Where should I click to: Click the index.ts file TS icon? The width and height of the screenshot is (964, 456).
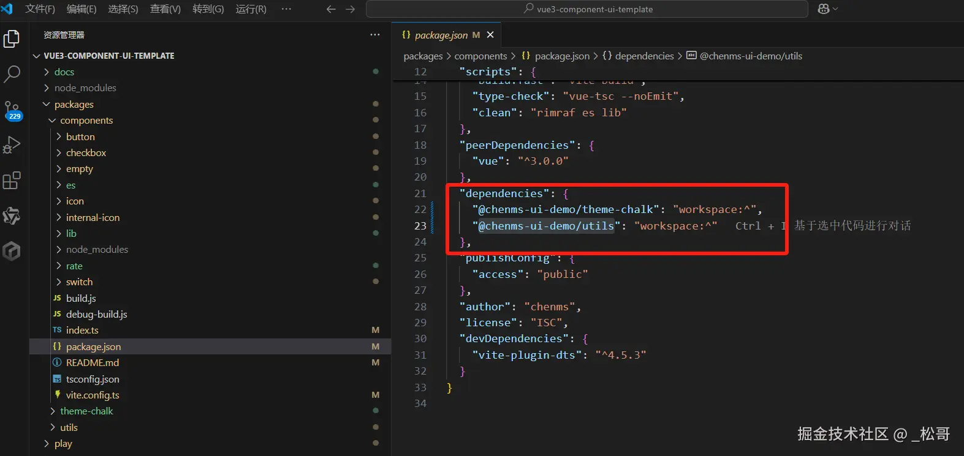57,330
